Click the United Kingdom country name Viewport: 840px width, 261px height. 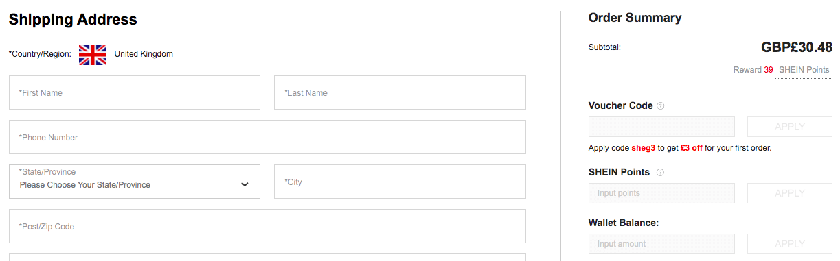(144, 54)
